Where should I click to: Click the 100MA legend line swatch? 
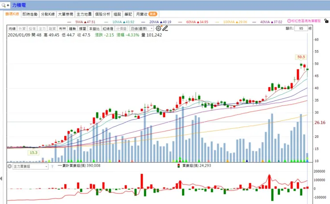click(x=217, y=22)
